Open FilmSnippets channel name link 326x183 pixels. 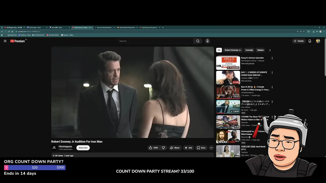(x=65, y=146)
